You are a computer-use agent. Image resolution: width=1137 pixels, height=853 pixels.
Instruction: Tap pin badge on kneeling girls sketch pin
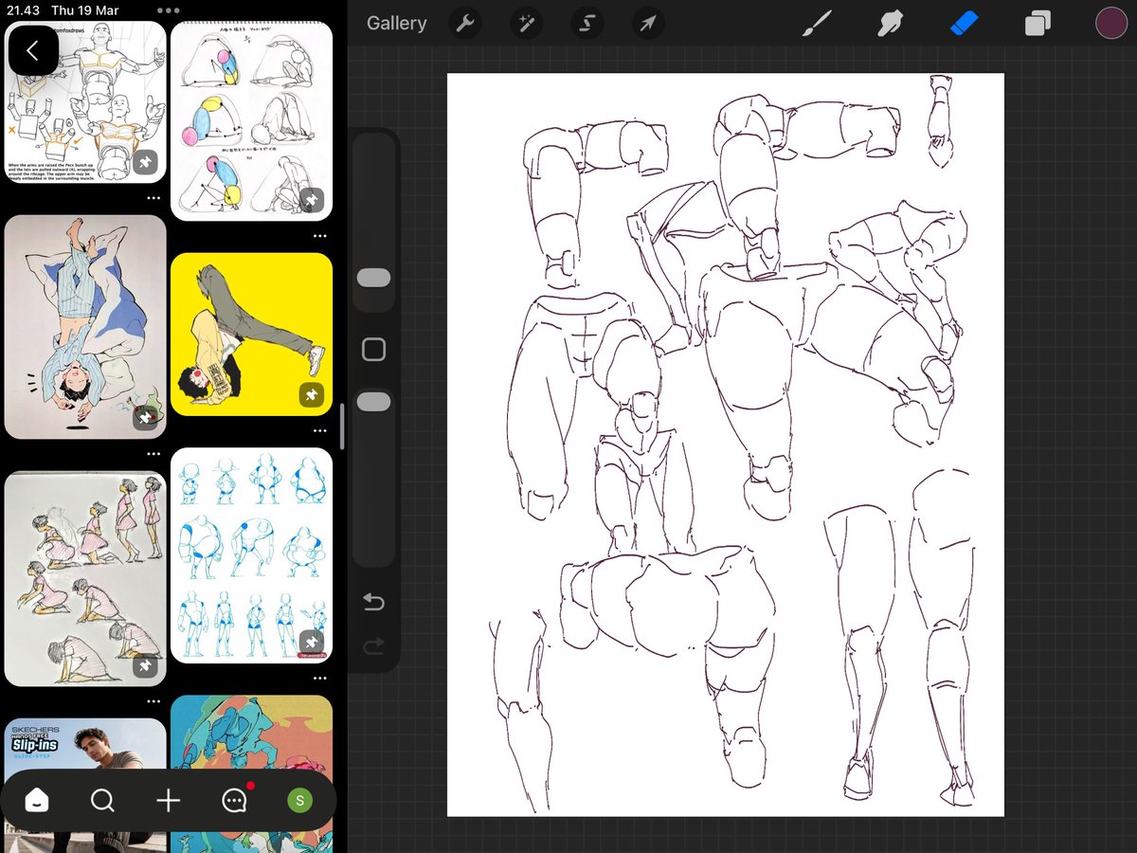[x=145, y=666]
